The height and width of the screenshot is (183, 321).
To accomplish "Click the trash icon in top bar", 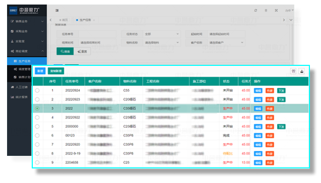I will tap(266, 10).
